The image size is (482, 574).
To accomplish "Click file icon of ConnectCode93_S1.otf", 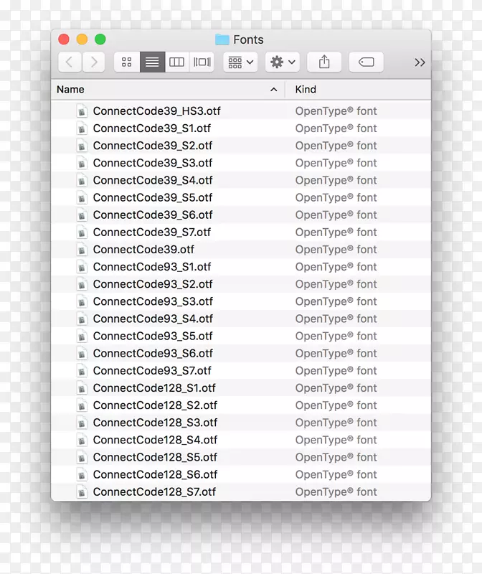I will coord(82,267).
